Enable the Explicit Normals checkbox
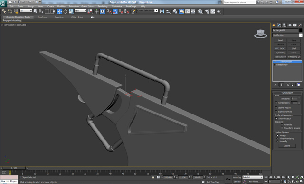 (x=276, y=112)
